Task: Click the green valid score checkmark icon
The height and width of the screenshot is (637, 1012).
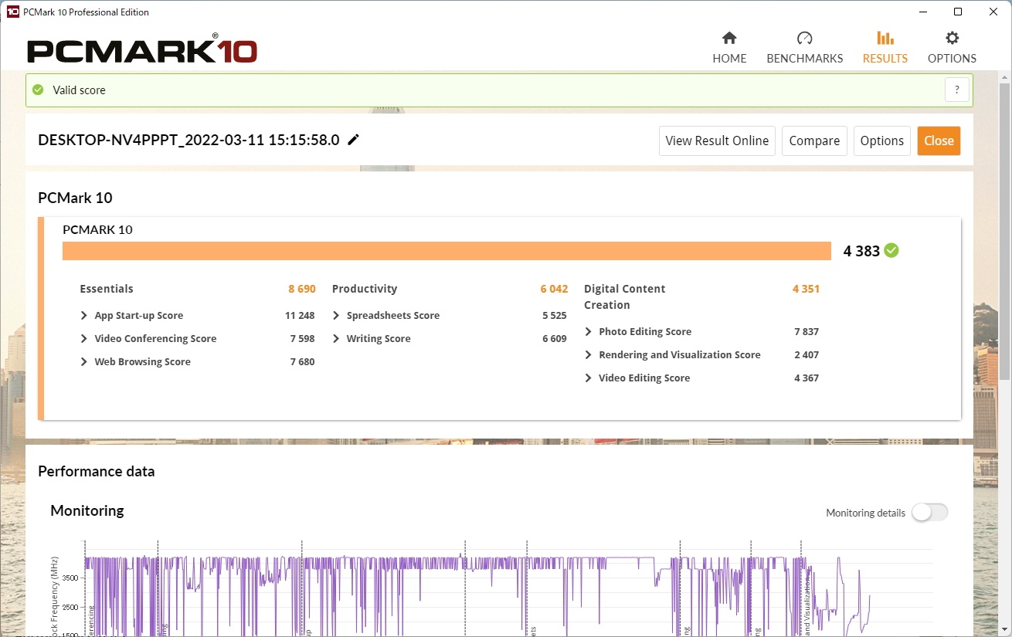Action: coord(38,90)
